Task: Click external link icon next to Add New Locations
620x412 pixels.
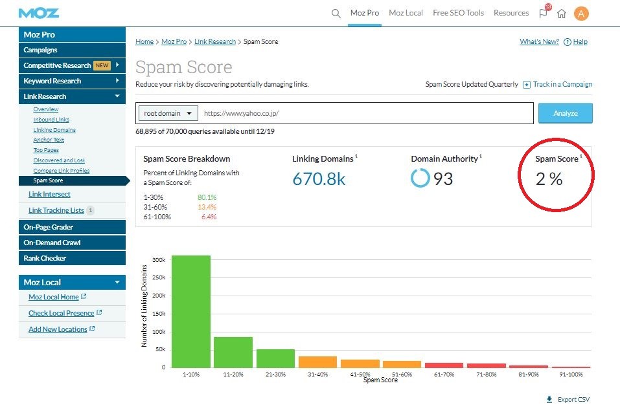Action: pos(92,329)
